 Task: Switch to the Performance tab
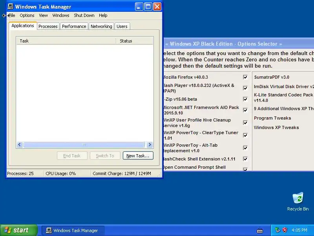pyautogui.click(x=74, y=26)
